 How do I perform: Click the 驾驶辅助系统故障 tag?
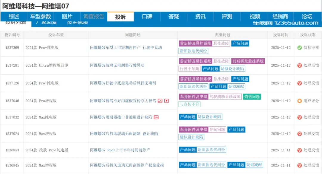pos(225,97)
